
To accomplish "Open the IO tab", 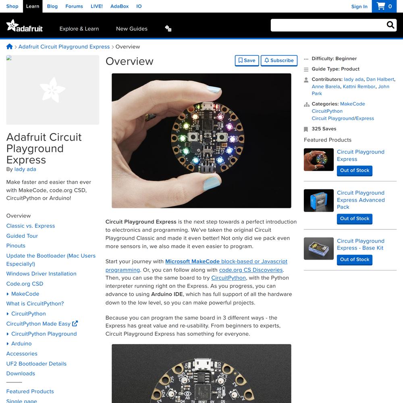I will pyautogui.click(x=139, y=6).
